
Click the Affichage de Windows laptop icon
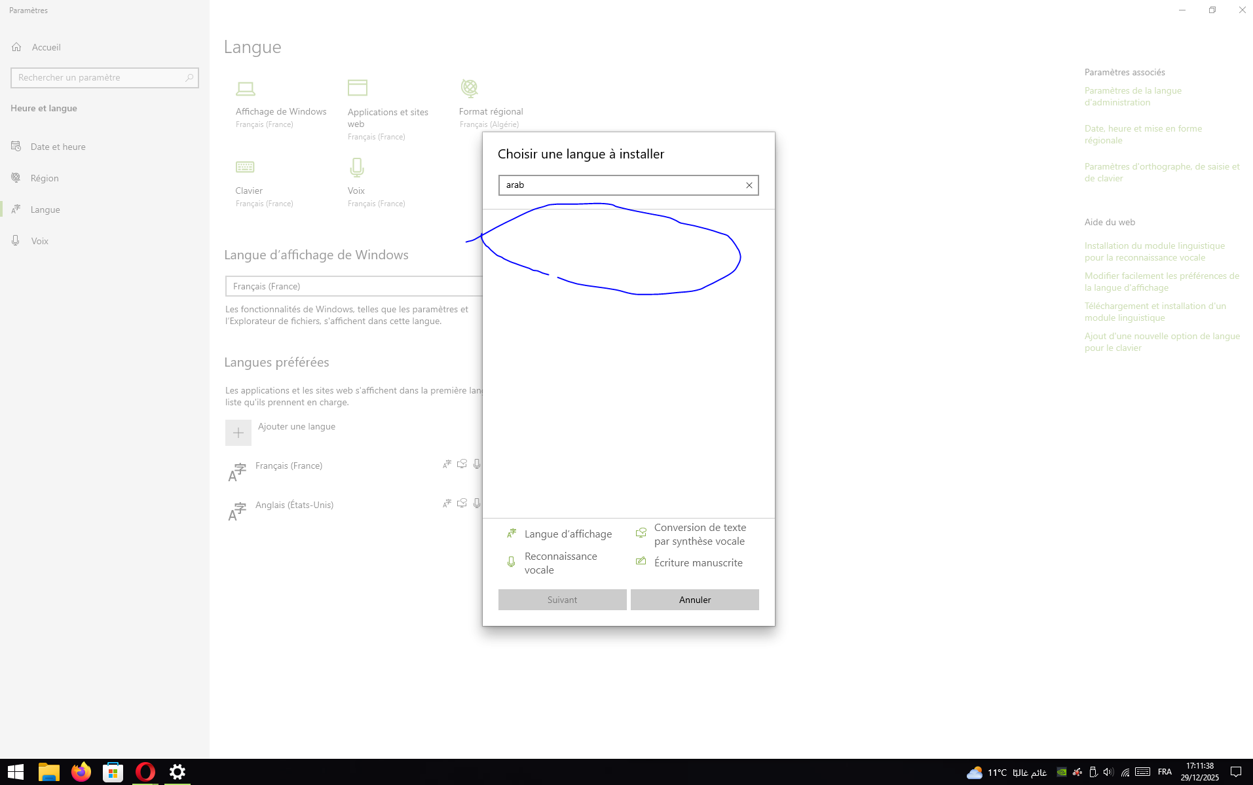[x=246, y=88]
